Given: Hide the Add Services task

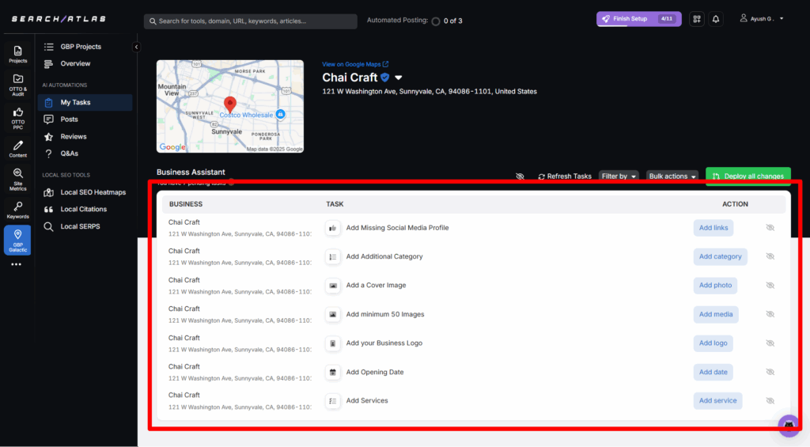Looking at the screenshot, I should [770, 401].
